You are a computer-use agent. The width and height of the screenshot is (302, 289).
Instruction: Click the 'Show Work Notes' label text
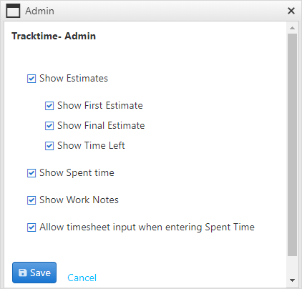[x=79, y=200]
